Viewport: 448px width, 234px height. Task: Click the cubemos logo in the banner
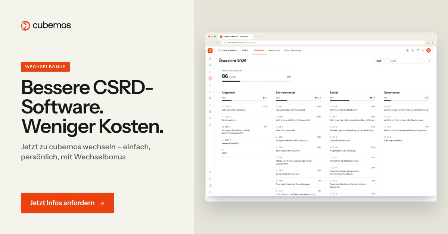(x=46, y=25)
